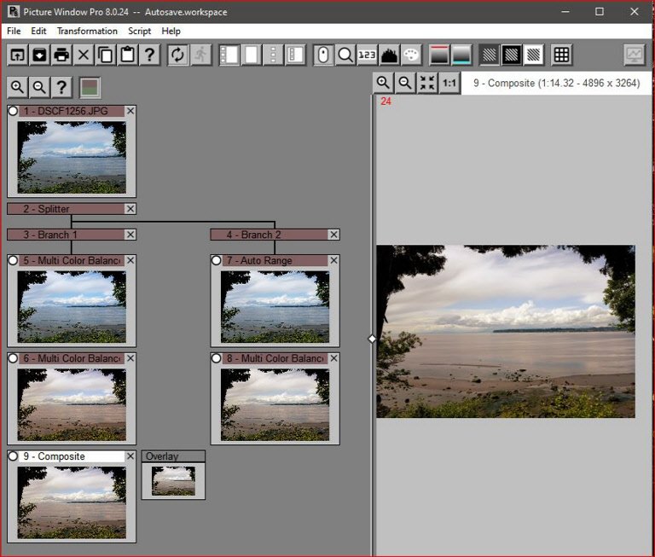Image resolution: width=655 pixels, height=557 pixels.
Task: Click the refresh arrows toolbar icon
Action: (x=177, y=55)
